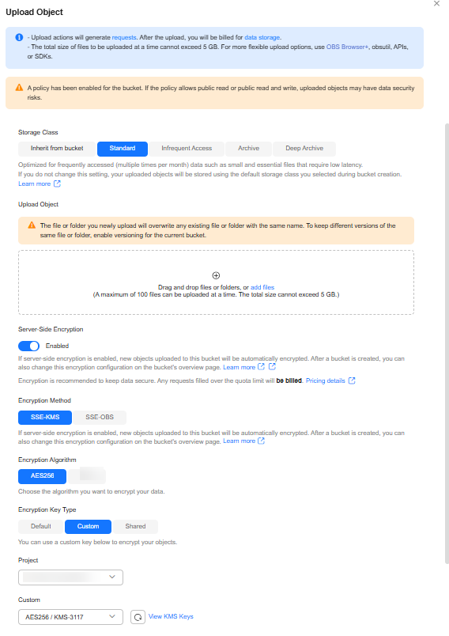This screenshot has width=449, height=636.
Task: Click the warning icon in the bucket policy alert
Action: click(x=19, y=88)
